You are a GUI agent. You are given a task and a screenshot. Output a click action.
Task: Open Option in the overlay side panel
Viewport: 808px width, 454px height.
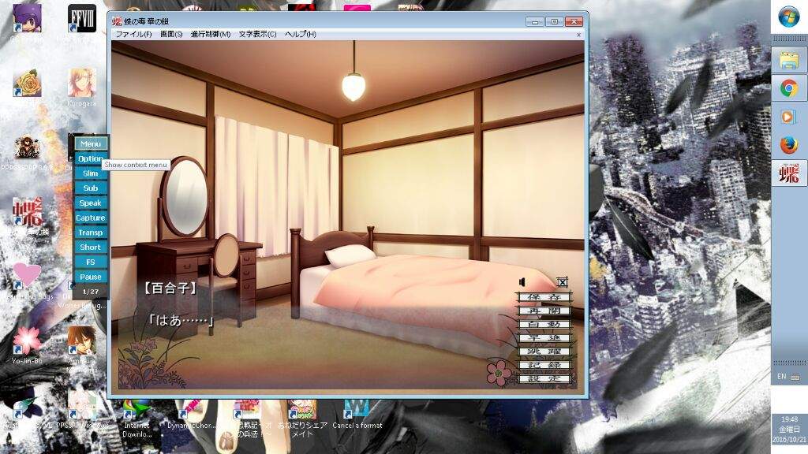tap(91, 158)
